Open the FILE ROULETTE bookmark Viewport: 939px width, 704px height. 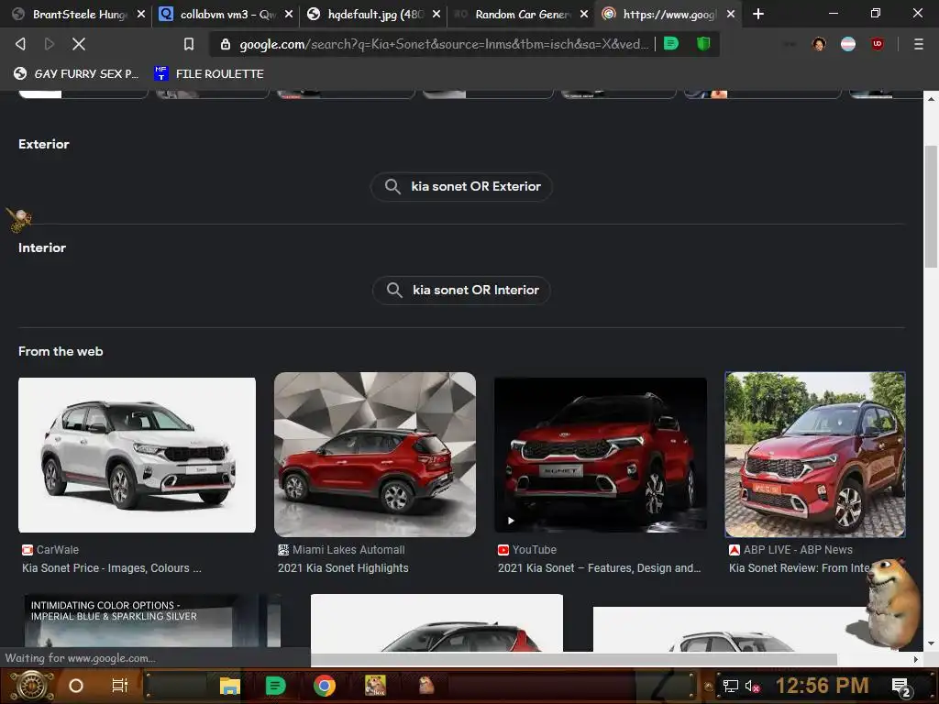coord(209,73)
